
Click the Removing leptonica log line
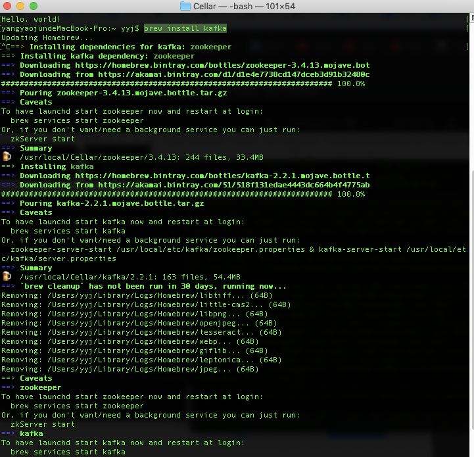tap(141, 360)
